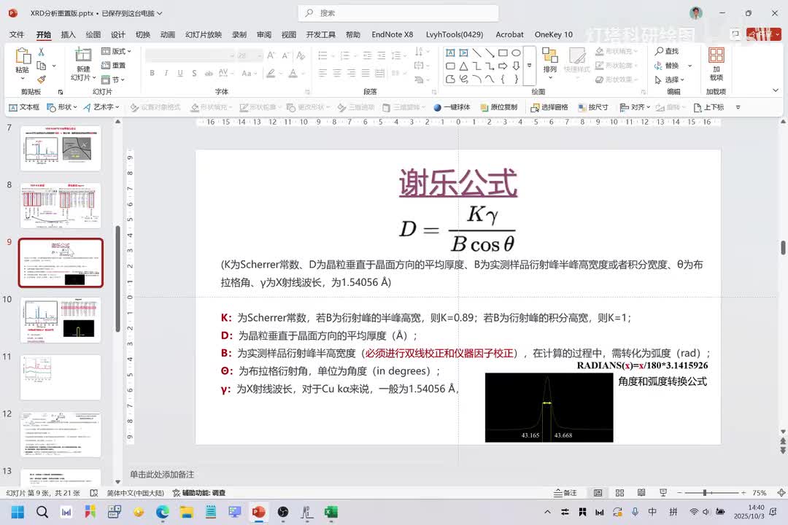This screenshot has width=788, height=525.
Task: Select the right arrow shape in gallery
Action: pyautogui.click(x=503, y=66)
